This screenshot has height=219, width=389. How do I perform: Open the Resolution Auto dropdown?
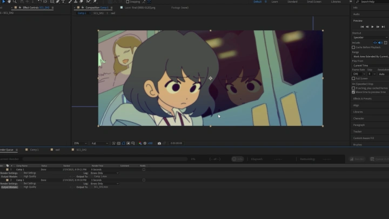[x=384, y=74]
